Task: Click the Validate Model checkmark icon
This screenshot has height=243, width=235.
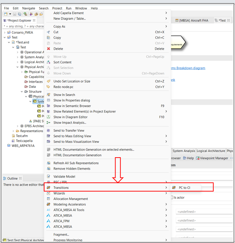Action: pos(49,176)
